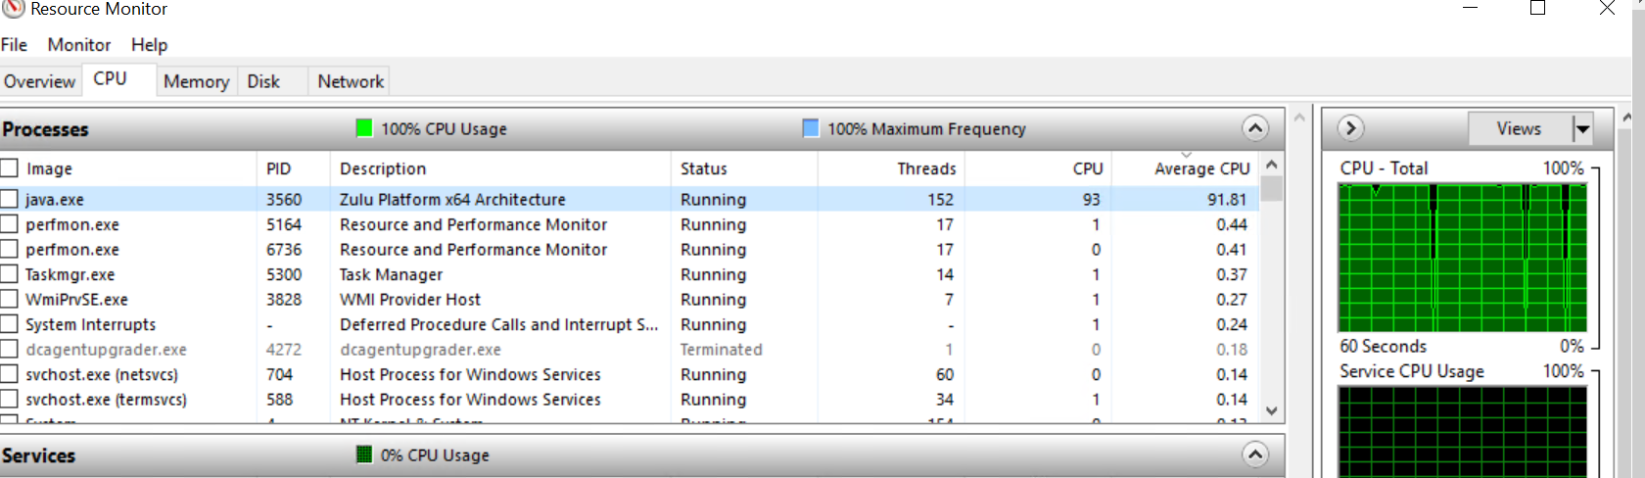This screenshot has height=478, width=1645.
Task: Sort by Average CPU column header
Action: pos(1201,168)
